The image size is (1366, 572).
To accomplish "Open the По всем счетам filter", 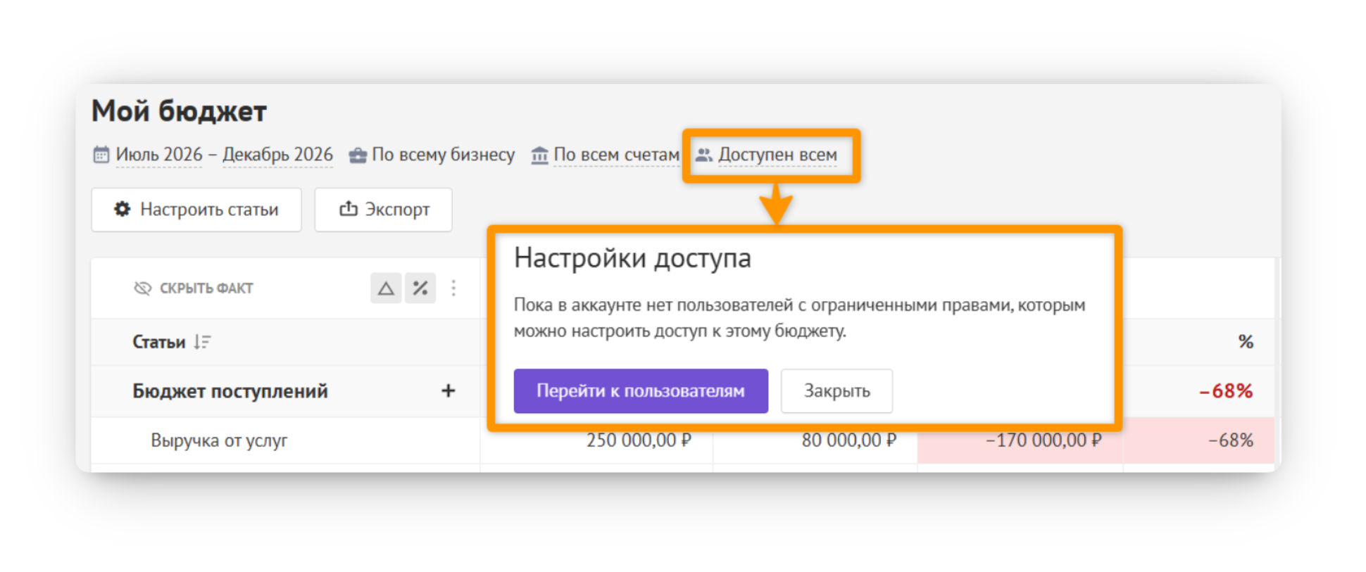I will click(x=616, y=154).
